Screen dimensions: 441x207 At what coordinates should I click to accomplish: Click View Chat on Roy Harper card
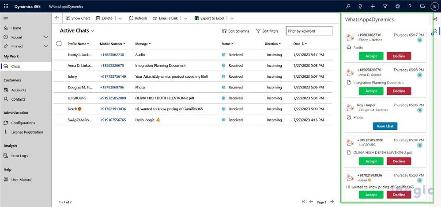pyautogui.click(x=385, y=126)
